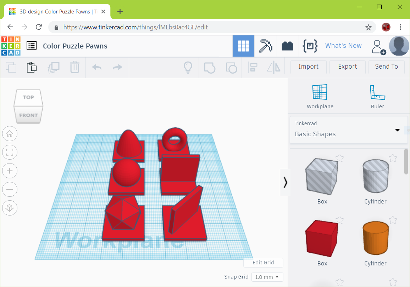Viewport: 410px width, 287px height.
Task: Click TOP on the view cube
Action: pyautogui.click(x=28, y=97)
